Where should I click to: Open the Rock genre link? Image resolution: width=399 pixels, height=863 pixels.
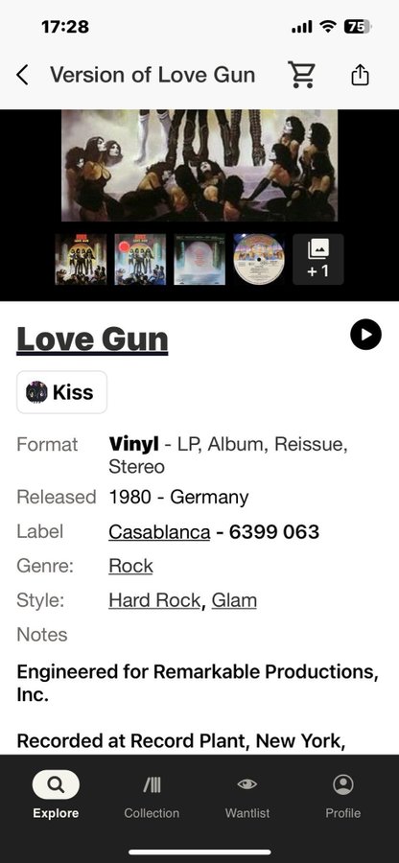pyautogui.click(x=131, y=567)
